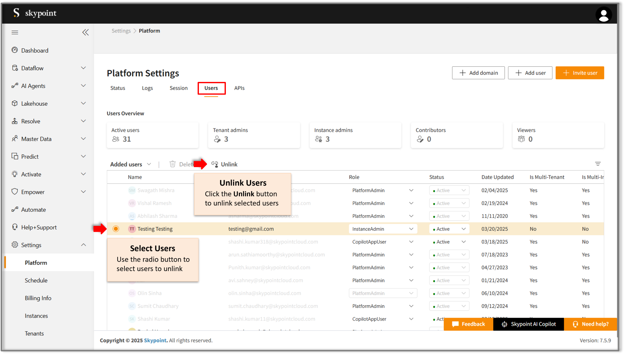Select the AI Agents sidebar icon

[x=15, y=86]
